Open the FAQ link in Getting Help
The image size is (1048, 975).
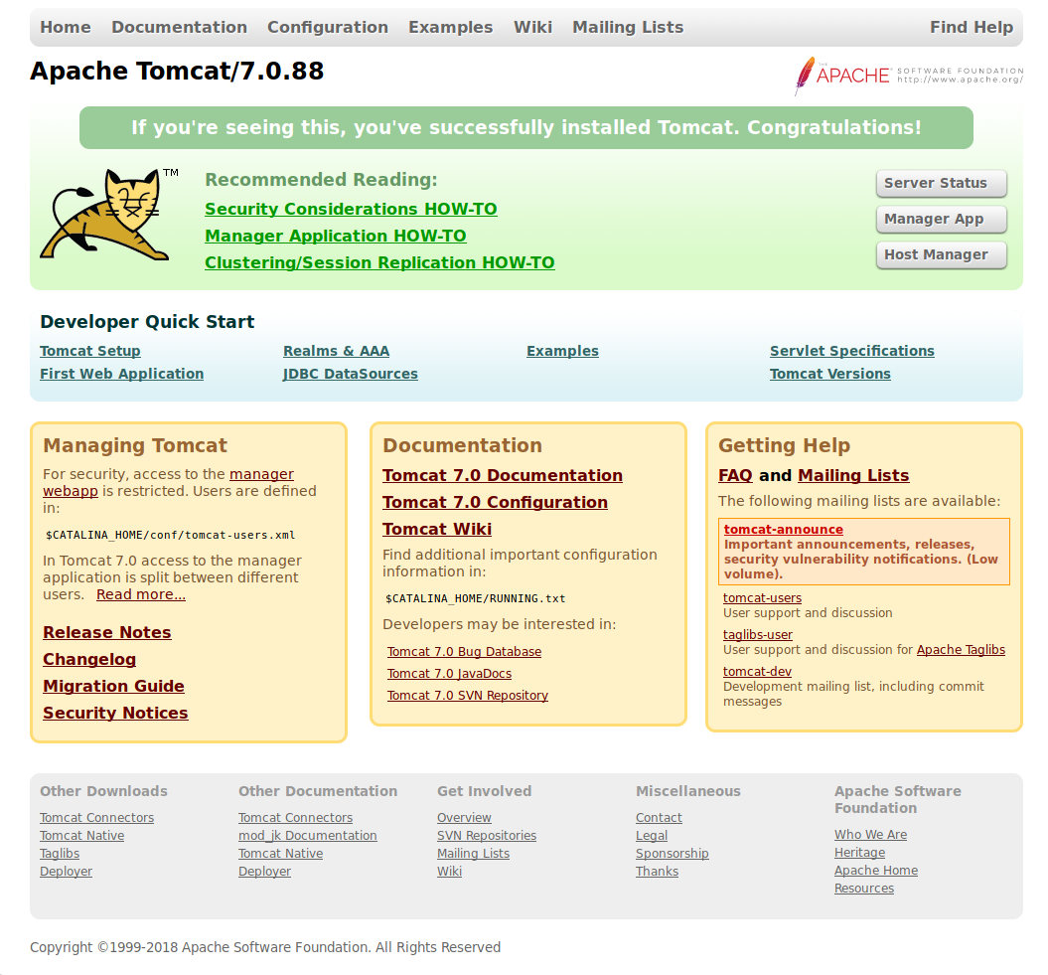(x=735, y=475)
